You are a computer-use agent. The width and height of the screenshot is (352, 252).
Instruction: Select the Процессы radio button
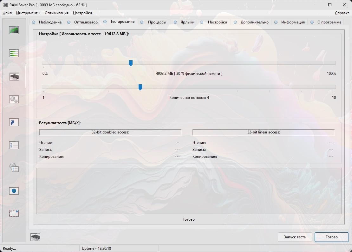[142, 22]
